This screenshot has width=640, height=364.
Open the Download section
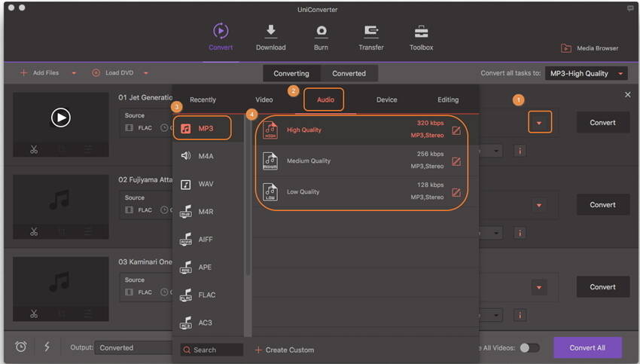pos(270,38)
